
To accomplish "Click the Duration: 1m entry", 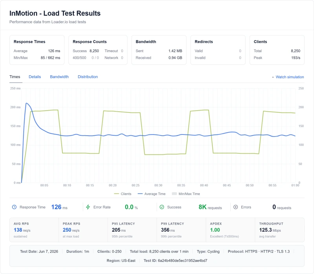I will point(78,252).
